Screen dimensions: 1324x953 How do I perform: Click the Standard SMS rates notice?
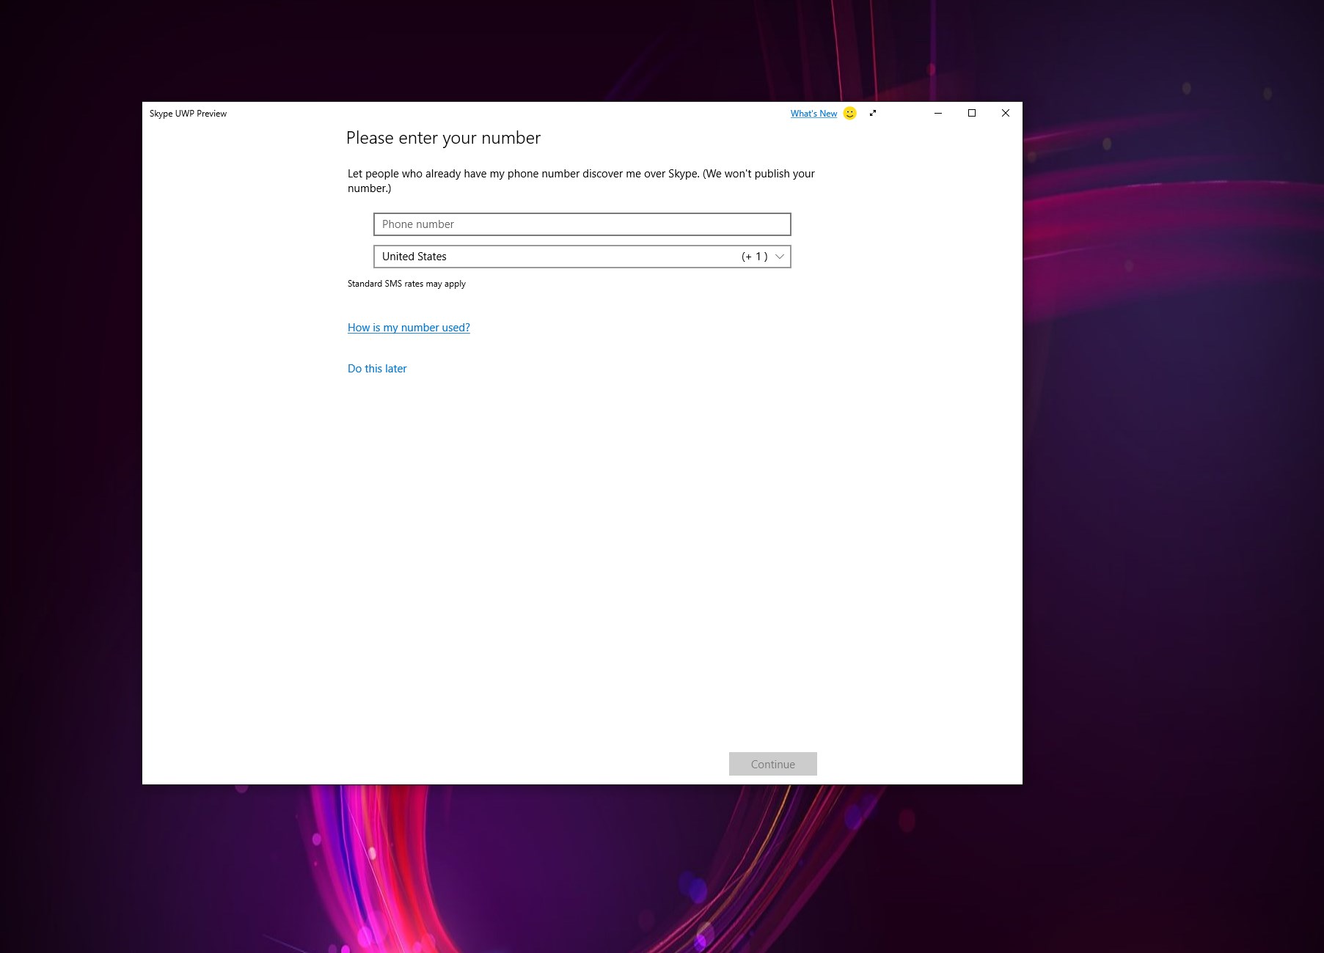coord(406,284)
